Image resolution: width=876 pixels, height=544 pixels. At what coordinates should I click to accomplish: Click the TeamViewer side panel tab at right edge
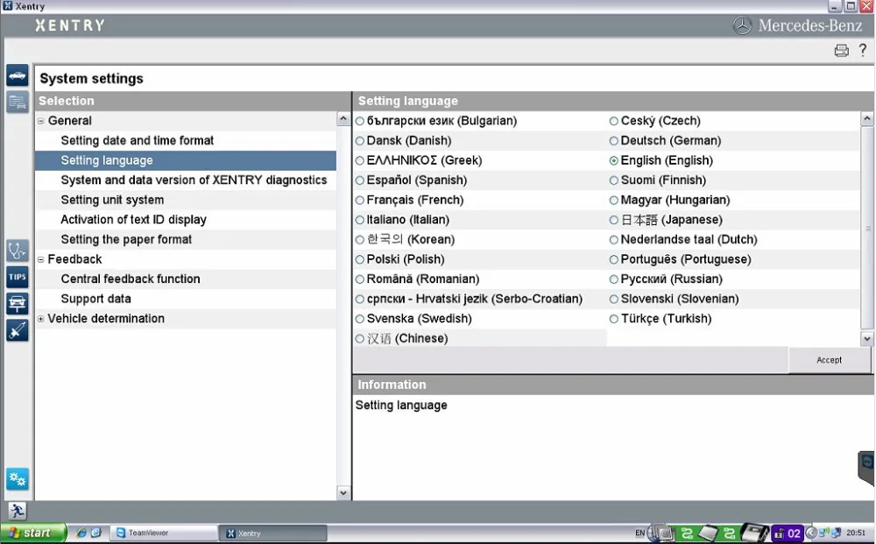(866, 467)
